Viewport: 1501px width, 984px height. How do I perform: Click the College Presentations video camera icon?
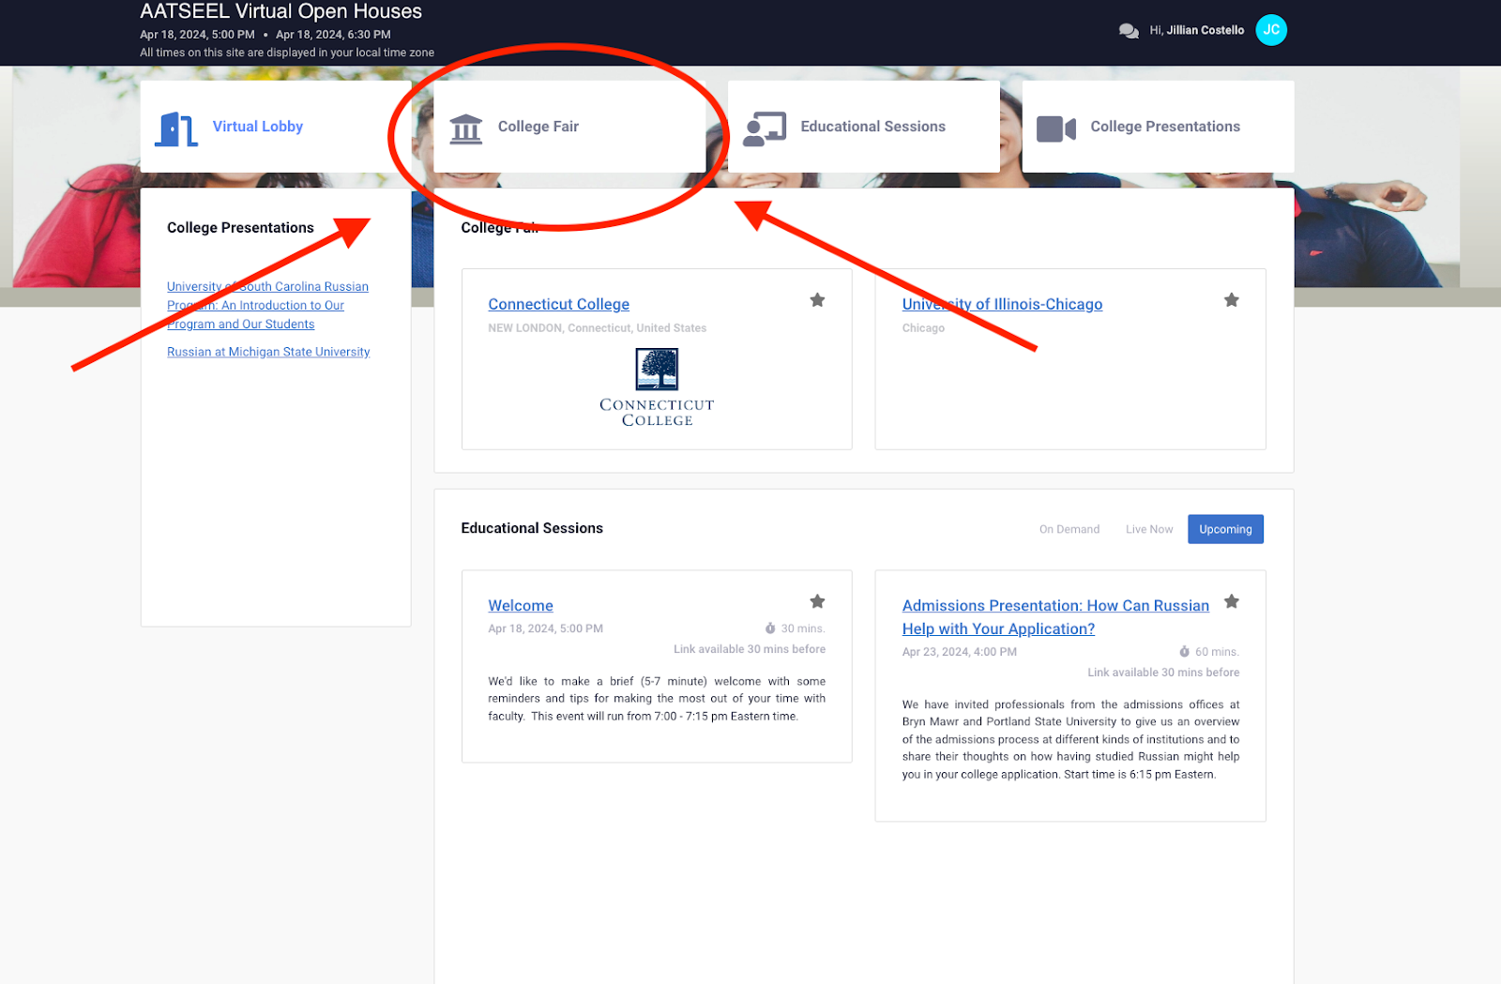(x=1056, y=129)
